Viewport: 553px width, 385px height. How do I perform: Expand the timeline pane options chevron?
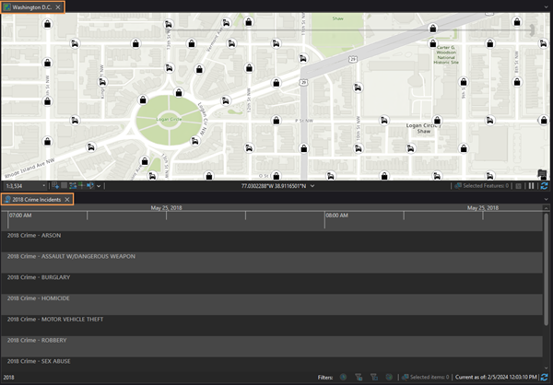point(545,199)
